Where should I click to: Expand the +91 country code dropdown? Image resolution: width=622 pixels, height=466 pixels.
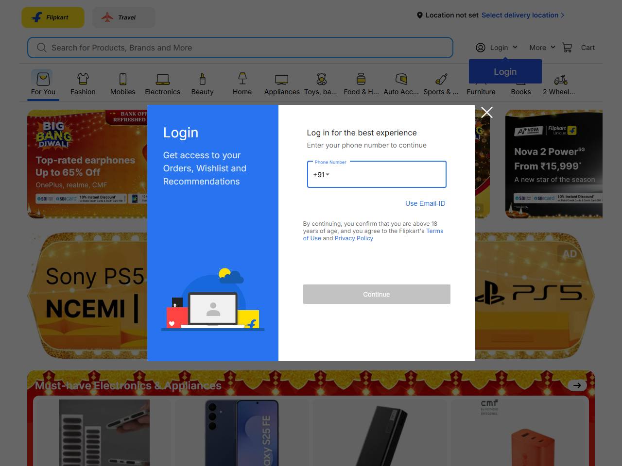[x=321, y=175]
